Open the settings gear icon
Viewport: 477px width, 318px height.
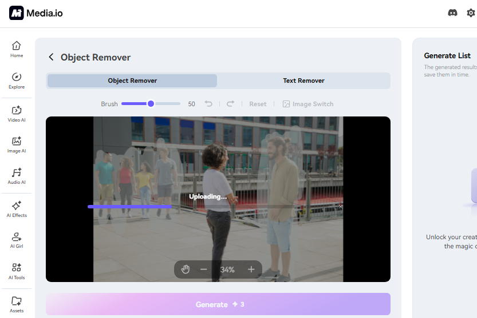pos(471,13)
